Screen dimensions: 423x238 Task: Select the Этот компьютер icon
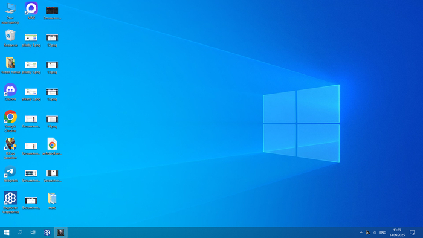pyautogui.click(x=10, y=13)
